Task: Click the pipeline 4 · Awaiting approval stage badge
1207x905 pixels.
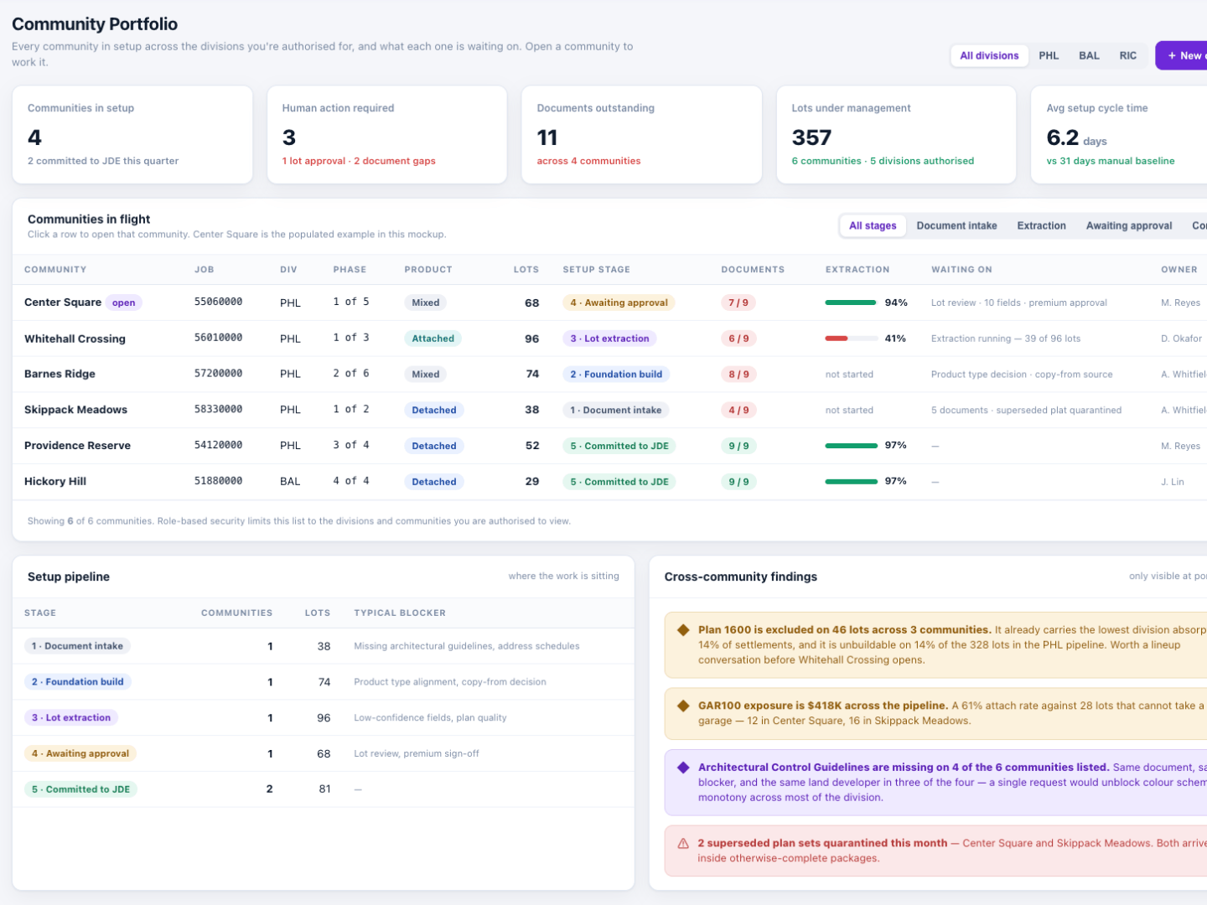Action: [x=80, y=754]
